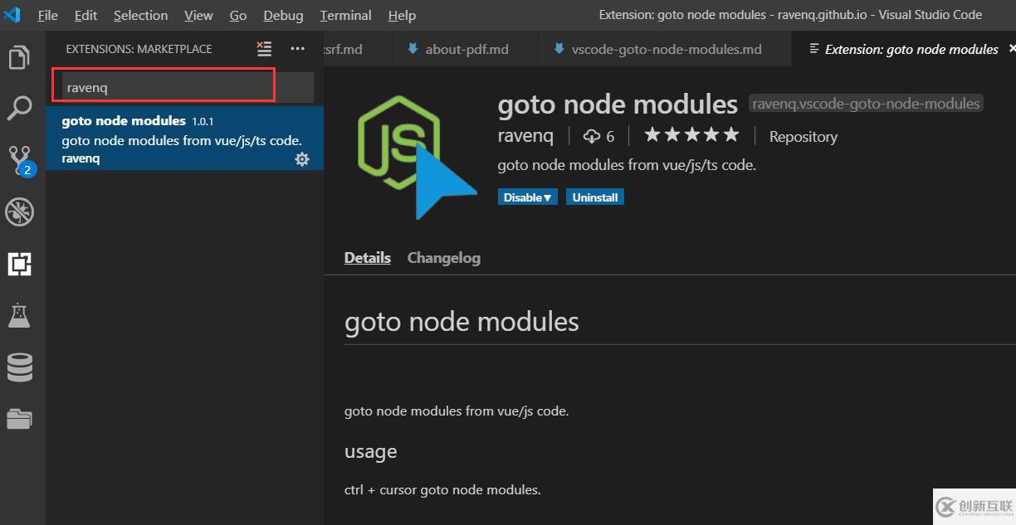The width and height of the screenshot is (1016, 525).
Task: Show the Details section
Action: coord(368,257)
